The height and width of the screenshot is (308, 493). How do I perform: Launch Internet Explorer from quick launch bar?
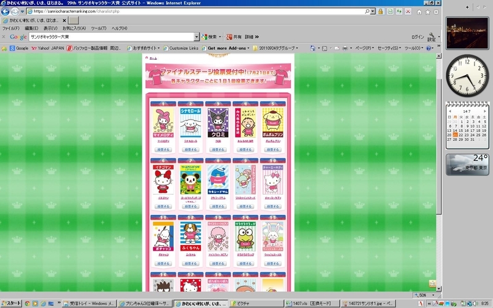[43, 304]
